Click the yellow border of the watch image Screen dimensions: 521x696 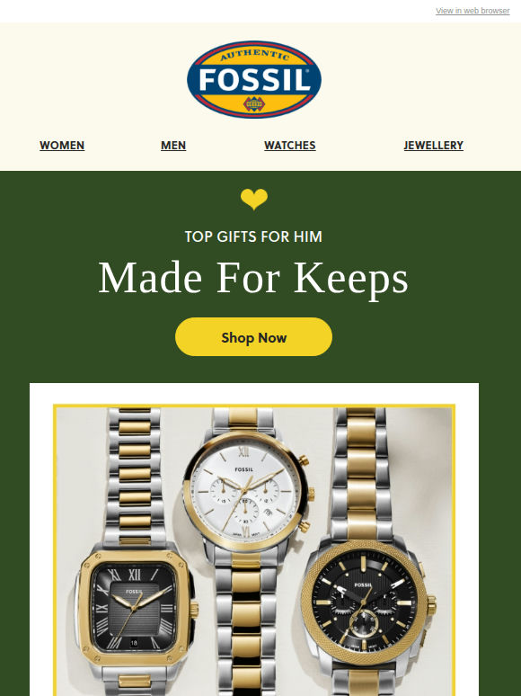pos(254,406)
